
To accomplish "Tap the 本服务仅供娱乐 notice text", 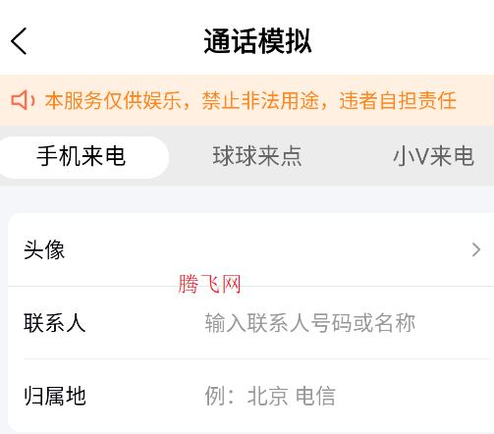I will coord(113,100).
